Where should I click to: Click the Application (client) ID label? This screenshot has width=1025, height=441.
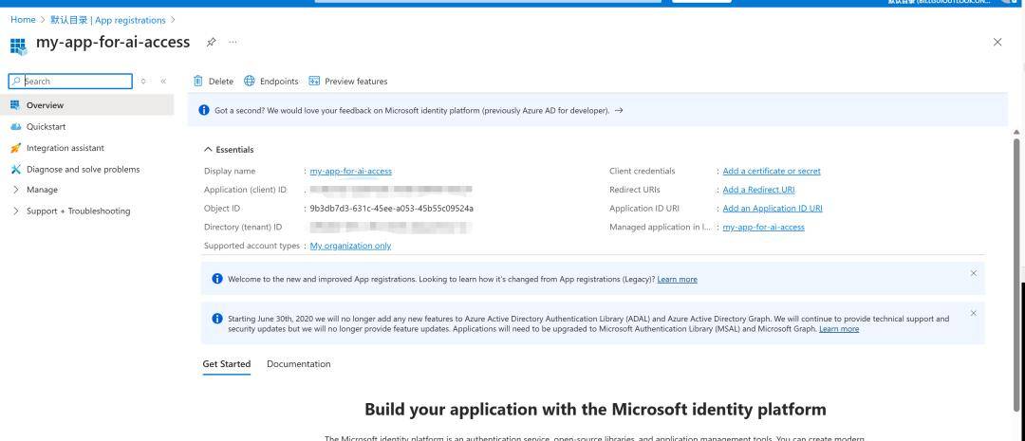pyautogui.click(x=245, y=190)
